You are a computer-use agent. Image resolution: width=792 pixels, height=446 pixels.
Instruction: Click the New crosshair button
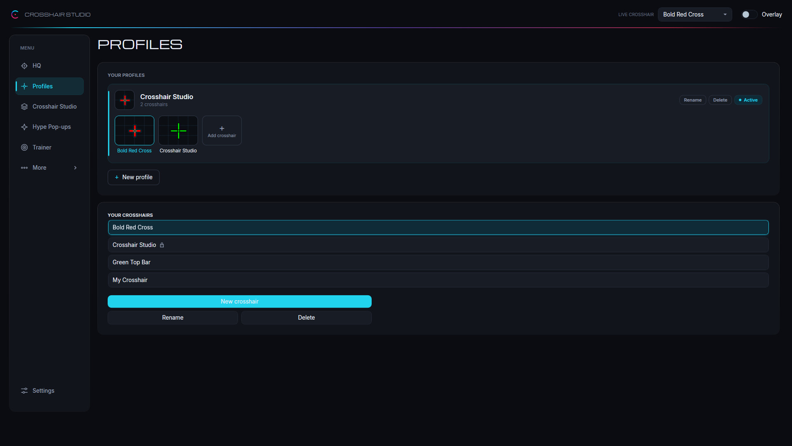pos(240,301)
